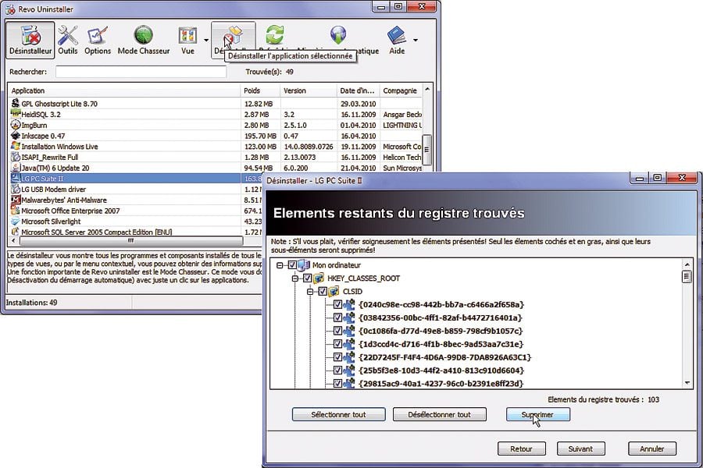The width and height of the screenshot is (703, 468).
Task: Open the Outils toolbar icon
Action: [68, 36]
